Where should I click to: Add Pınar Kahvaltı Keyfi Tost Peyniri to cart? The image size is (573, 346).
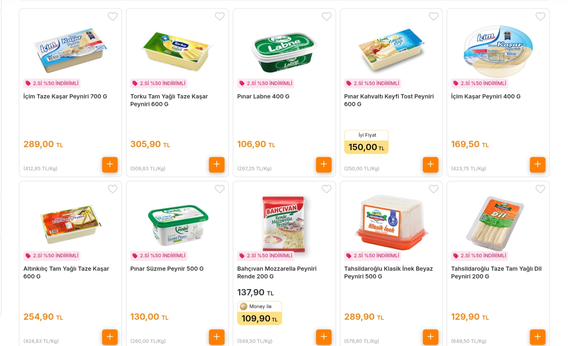430,165
